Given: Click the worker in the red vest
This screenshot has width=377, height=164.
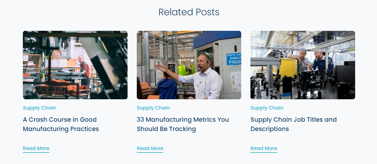Looking at the screenshot, I should pos(84,70).
